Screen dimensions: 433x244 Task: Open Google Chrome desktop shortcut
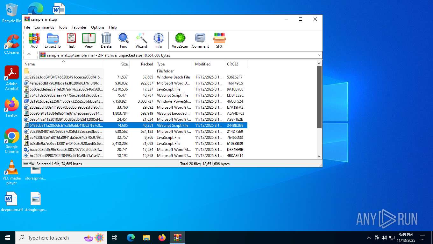(12, 141)
